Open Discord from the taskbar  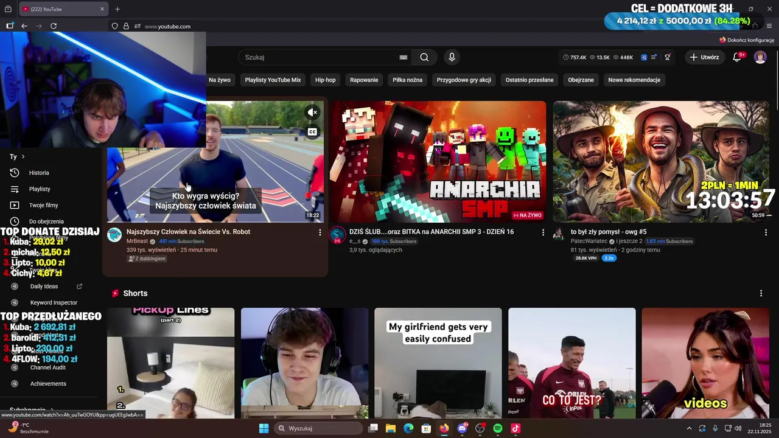tap(462, 428)
